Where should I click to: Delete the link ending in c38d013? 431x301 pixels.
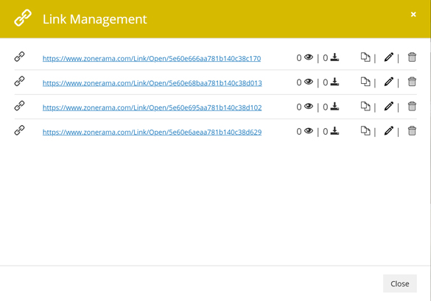click(x=412, y=82)
